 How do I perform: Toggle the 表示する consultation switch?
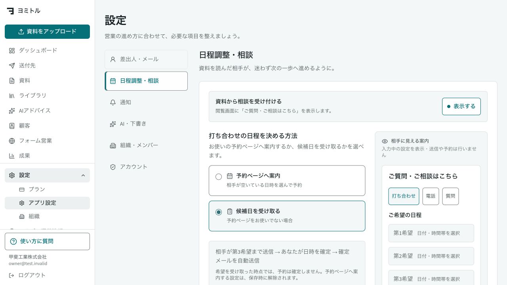click(x=461, y=106)
